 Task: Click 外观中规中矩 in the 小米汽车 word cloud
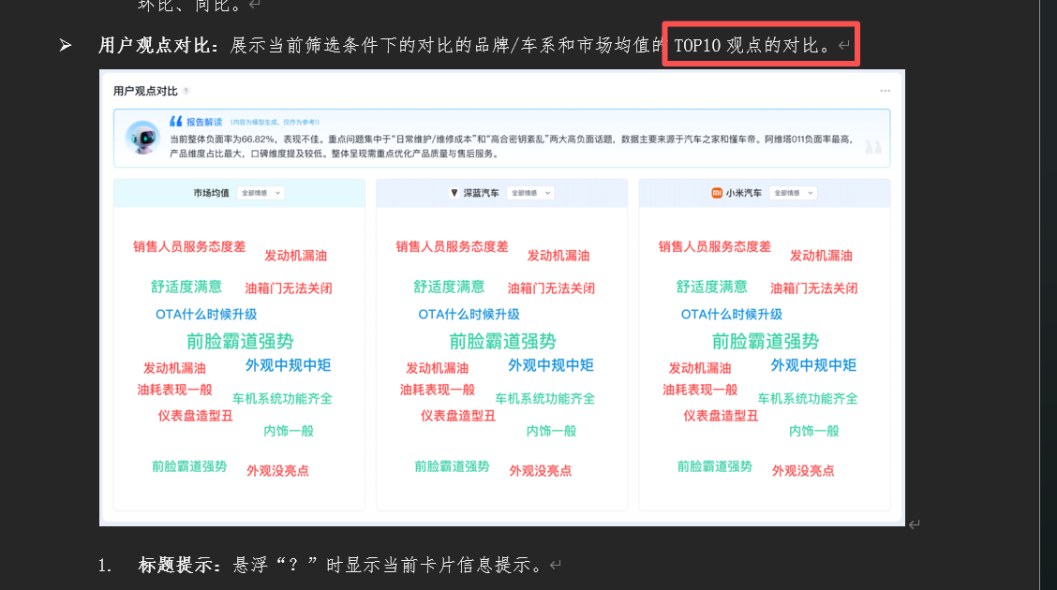point(813,365)
